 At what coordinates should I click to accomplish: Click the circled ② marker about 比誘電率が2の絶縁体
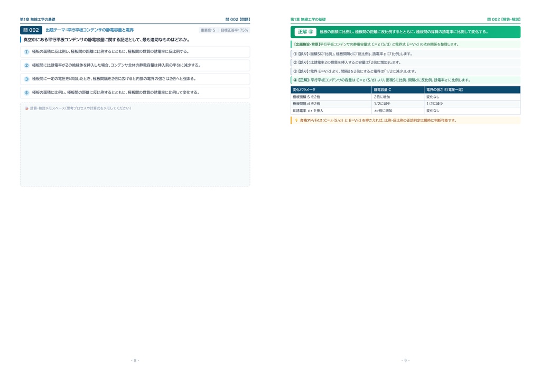point(26,65)
